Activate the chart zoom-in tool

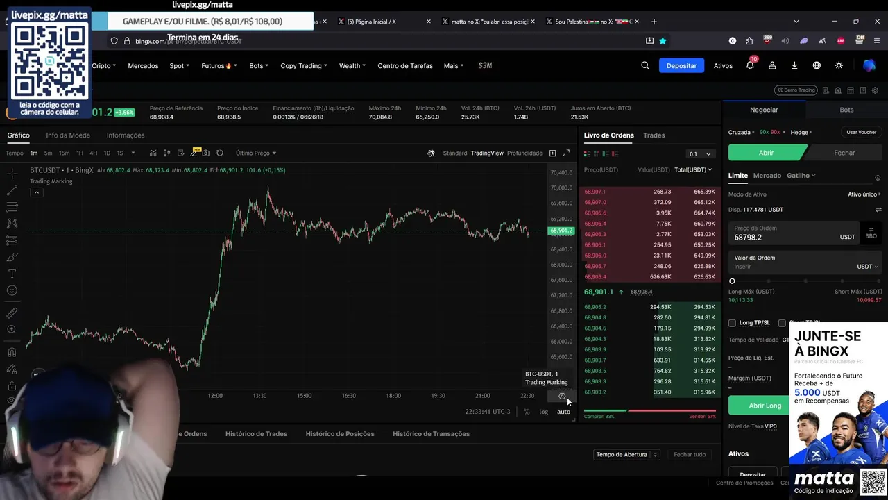pos(12,330)
